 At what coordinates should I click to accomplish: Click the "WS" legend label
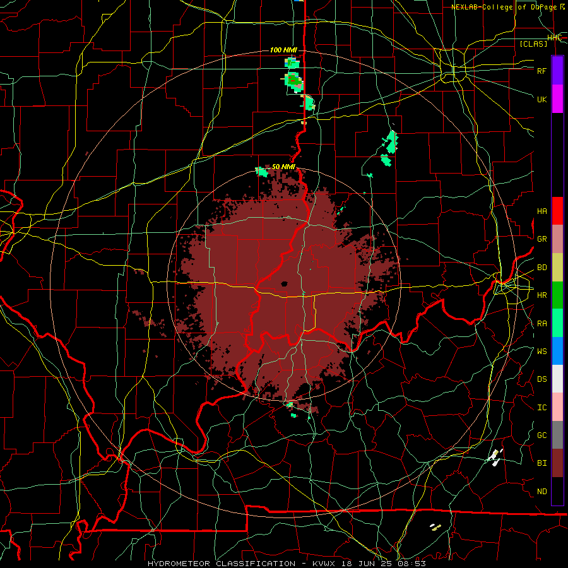point(541,351)
